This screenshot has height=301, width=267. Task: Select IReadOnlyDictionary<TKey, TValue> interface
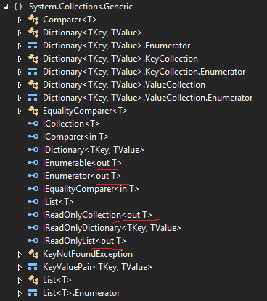(x=112, y=228)
